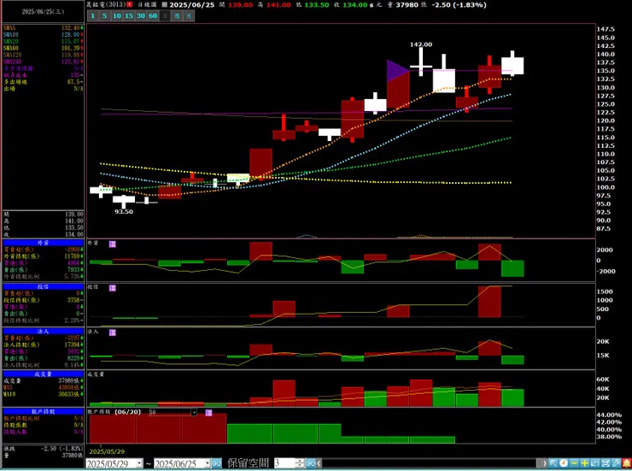Image resolution: width=632 pixels, height=471 pixels.
Task: Click the 保留空間 spinner arrows
Action: pyautogui.click(x=300, y=463)
